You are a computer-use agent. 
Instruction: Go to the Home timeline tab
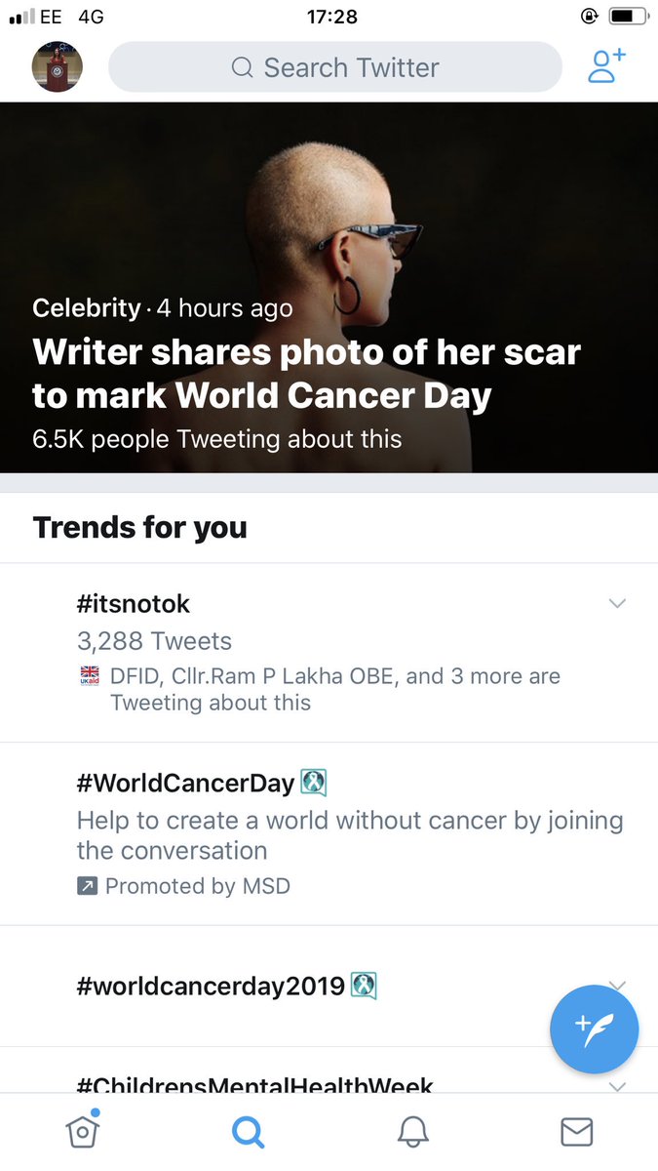(83, 1130)
